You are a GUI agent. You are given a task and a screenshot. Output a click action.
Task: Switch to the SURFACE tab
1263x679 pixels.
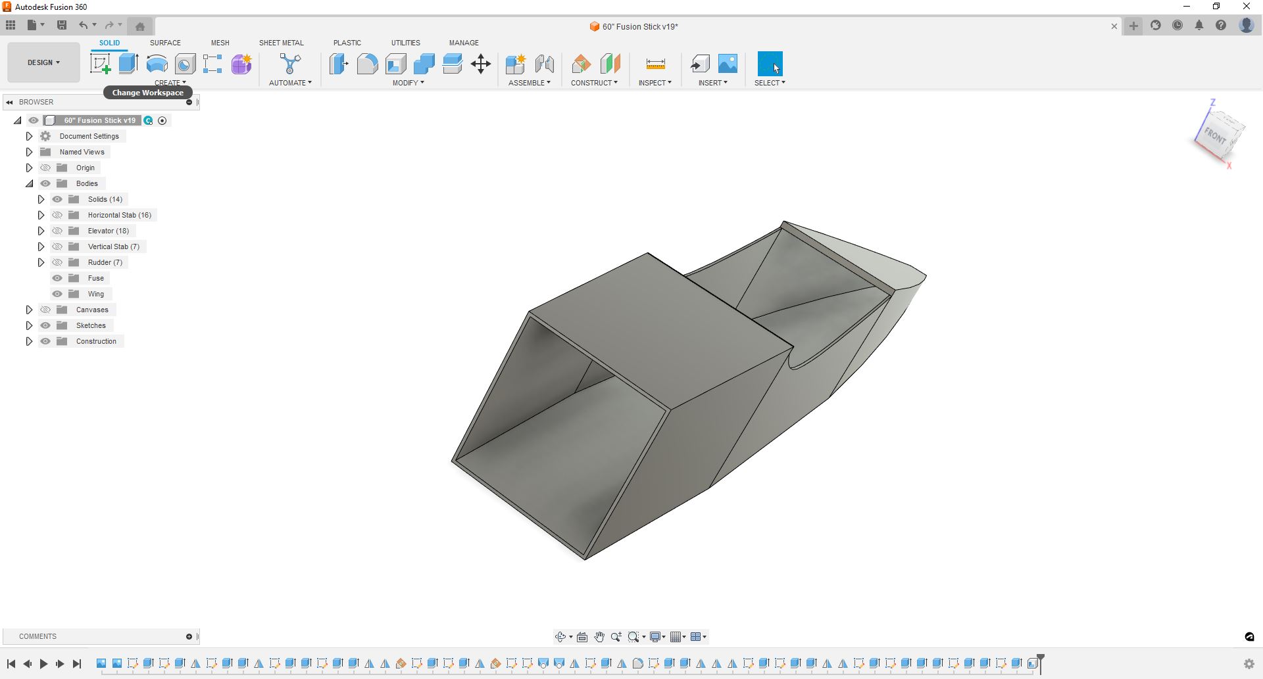point(165,43)
